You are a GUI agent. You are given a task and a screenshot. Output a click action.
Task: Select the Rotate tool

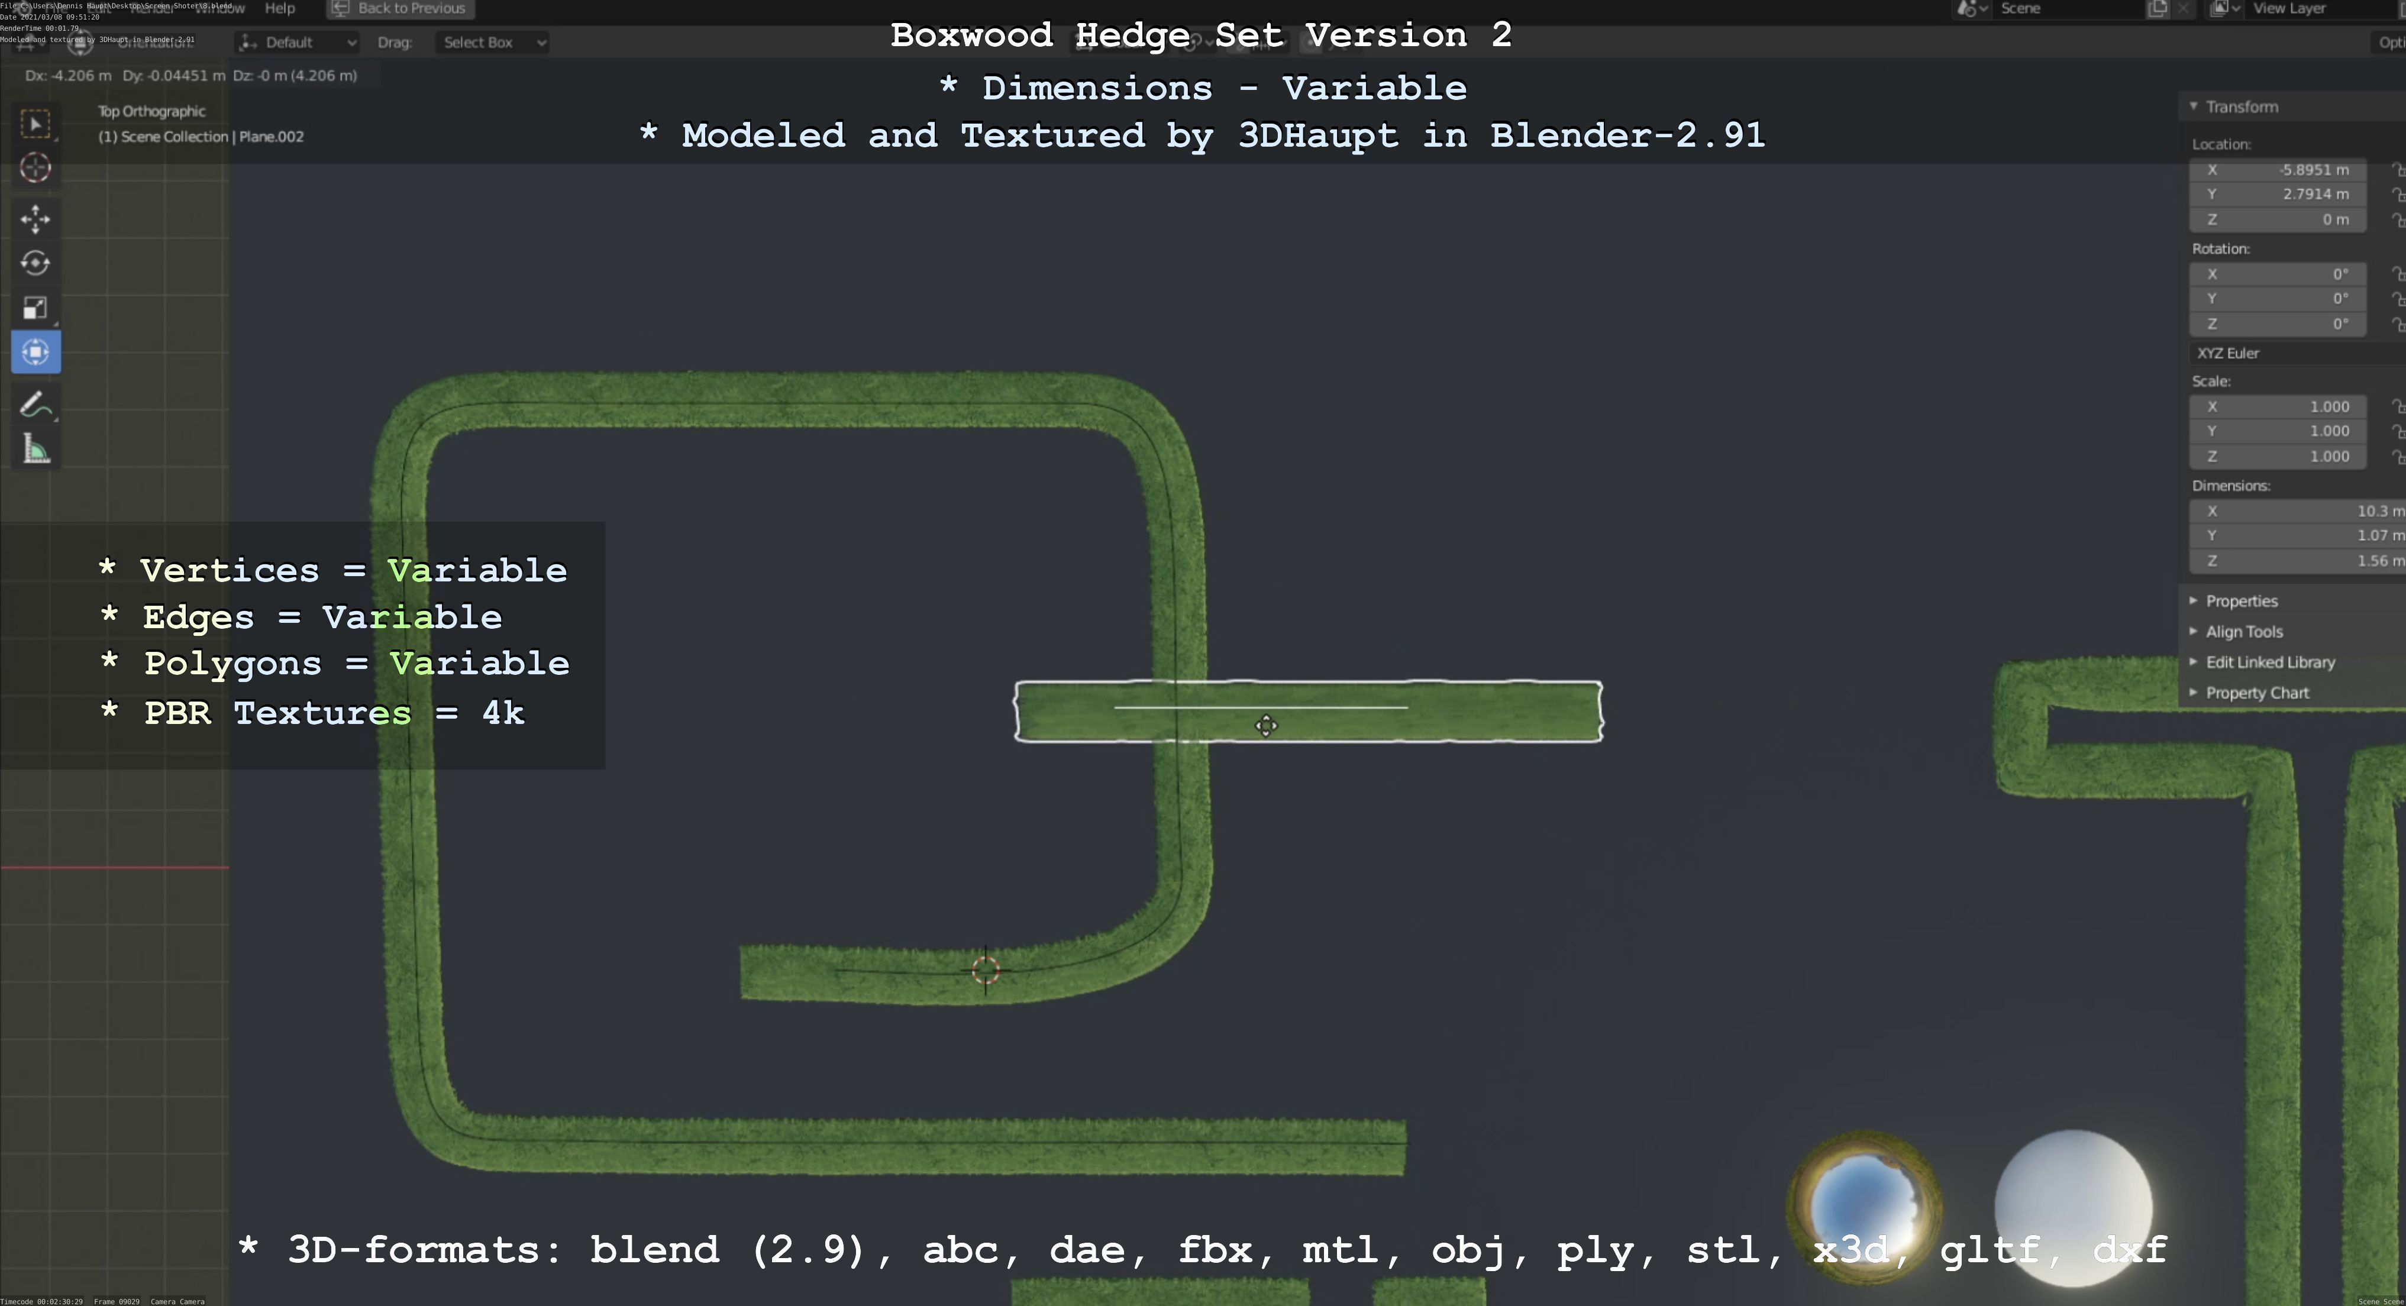[35, 263]
